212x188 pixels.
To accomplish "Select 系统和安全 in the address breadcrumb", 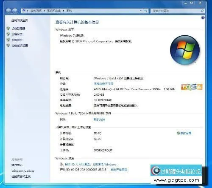I will pyautogui.click(x=54, y=11).
